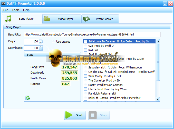Click the green play arrow on Start
The image size is (174, 129).
[x=69, y=115]
